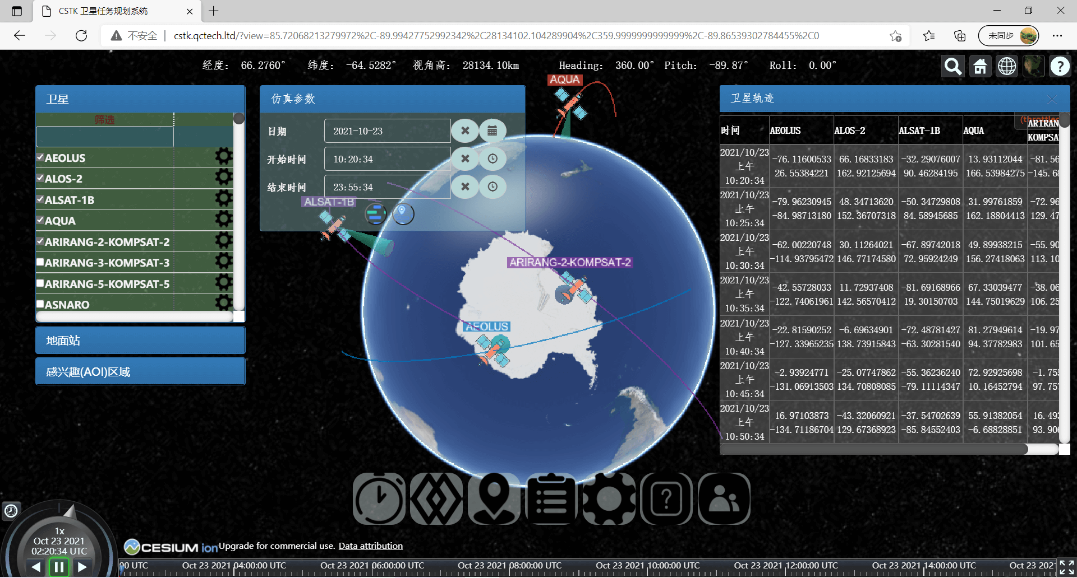Click the question mark help toolbar icon
The width and height of the screenshot is (1077, 578).
point(666,498)
